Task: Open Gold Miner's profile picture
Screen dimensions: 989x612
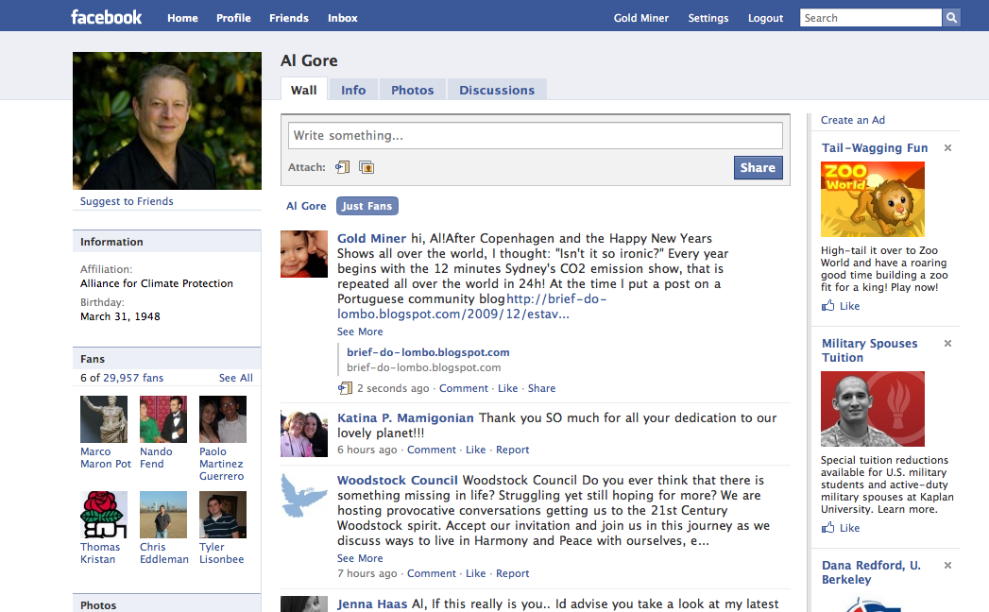Action: pos(304,254)
